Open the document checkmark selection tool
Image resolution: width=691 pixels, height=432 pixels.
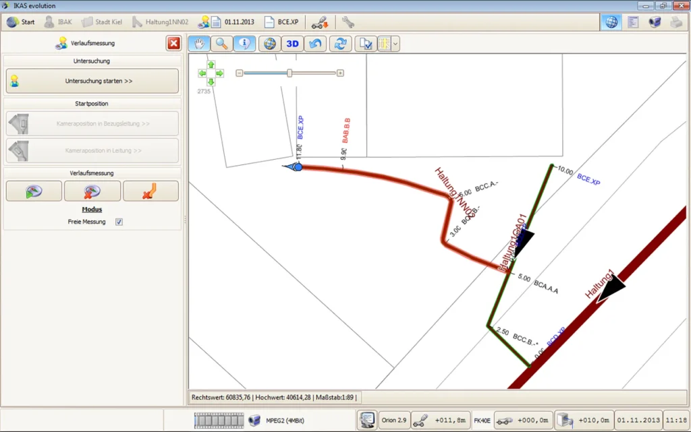tap(366, 44)
